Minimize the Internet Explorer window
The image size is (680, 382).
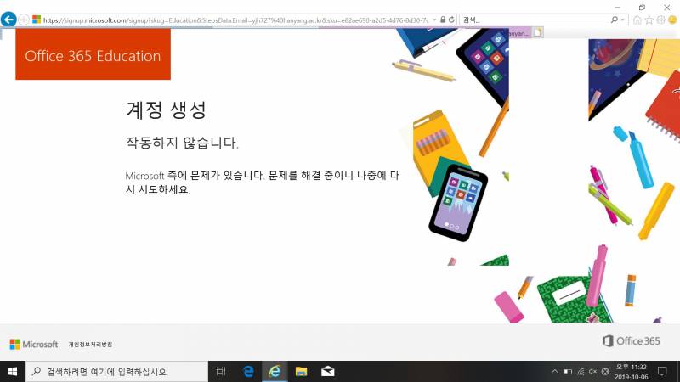pyautogui.click(x=618, y=8)
